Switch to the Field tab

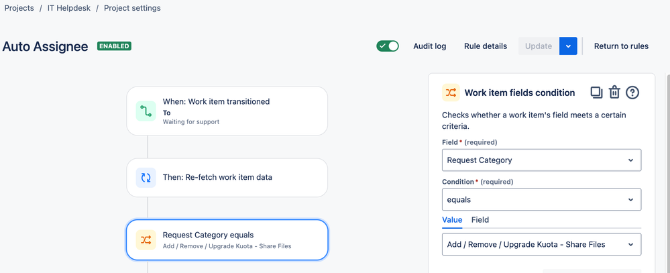480,220
